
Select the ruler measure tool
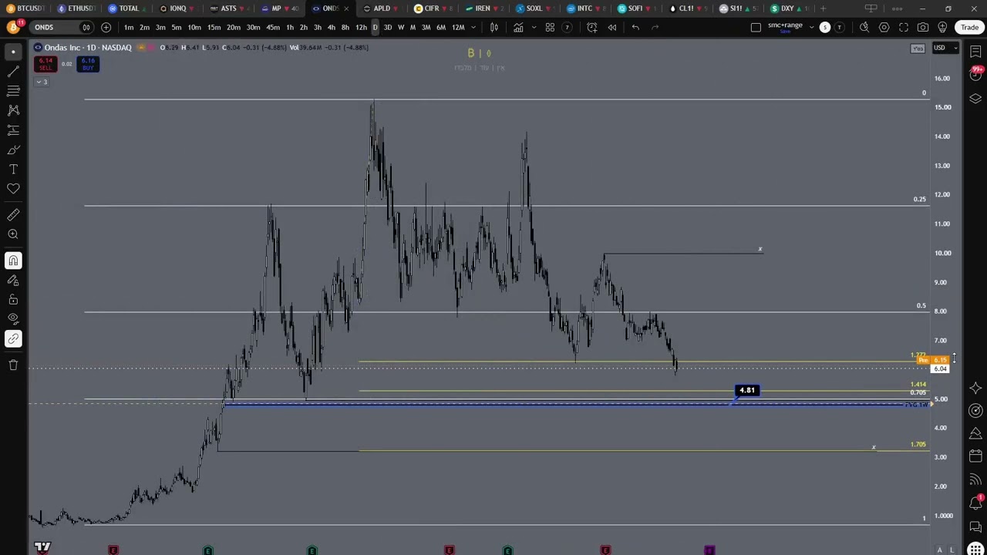(13, 215)
